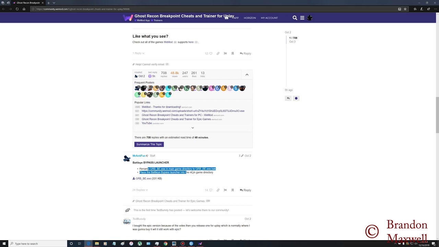The image size is (439, 247).
Task: Open browser reading view icon
Action: point(400,9)
